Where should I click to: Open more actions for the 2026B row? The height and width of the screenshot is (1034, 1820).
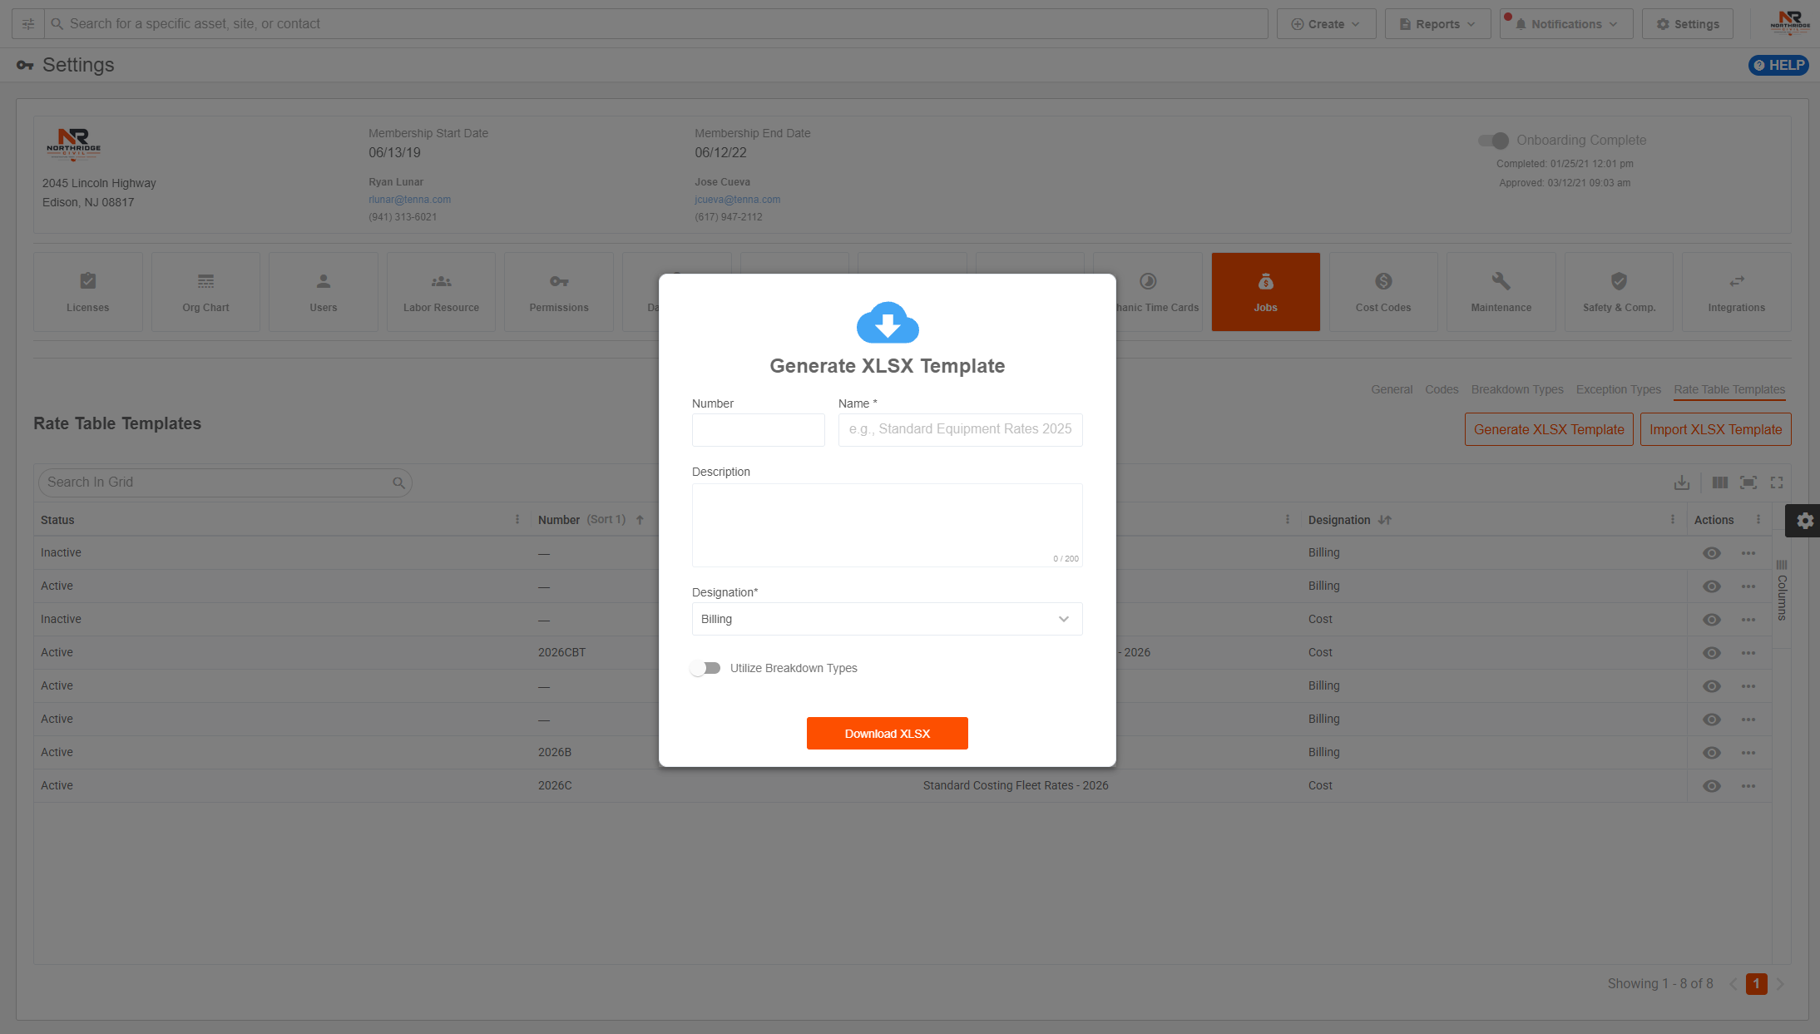1748,753
